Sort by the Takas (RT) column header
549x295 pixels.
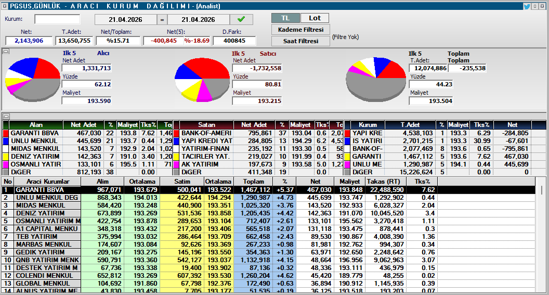385,182
